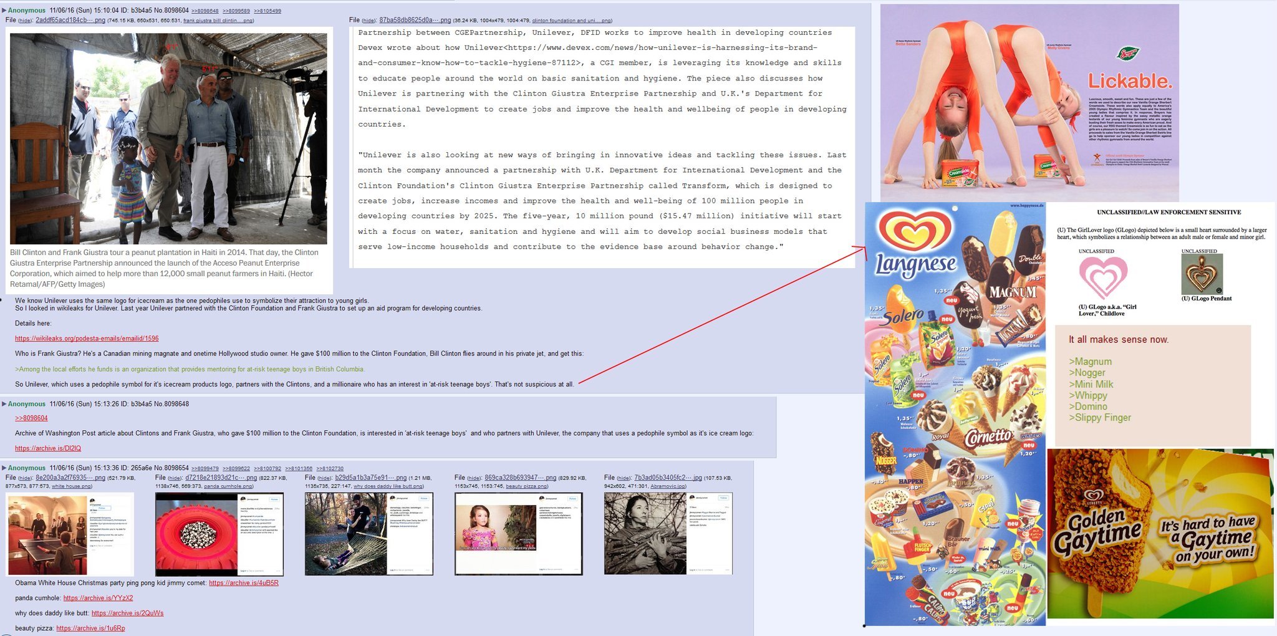Viewport: 1277px width, 636px height.
Task: Open reply link >>8105499
Action: pos(267,11)
